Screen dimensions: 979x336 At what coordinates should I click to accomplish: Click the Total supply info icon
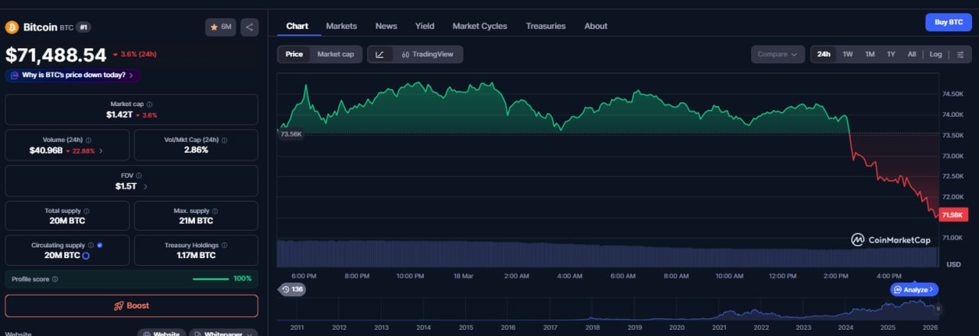pos(86,211)
